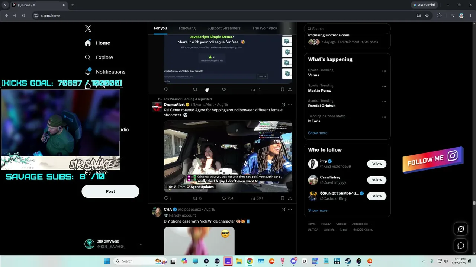
Task: Open the Home icon in X sidebar
Action: [x=88, y=43]
